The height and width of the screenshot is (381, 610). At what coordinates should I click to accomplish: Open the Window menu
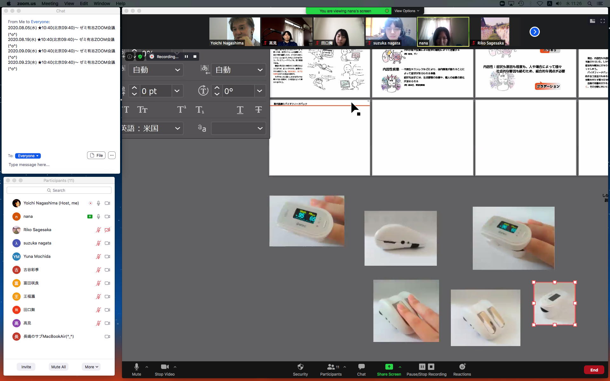102,3
